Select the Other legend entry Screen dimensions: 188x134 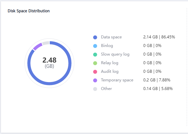pyautogui.click(x=106, y=89)
